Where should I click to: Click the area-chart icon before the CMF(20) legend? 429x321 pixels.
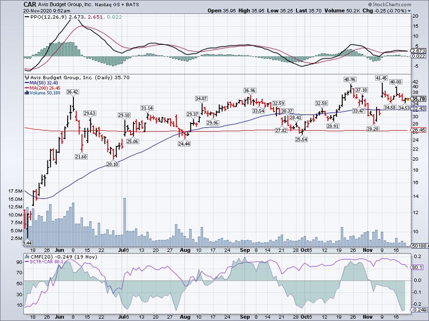coord(27,257)
